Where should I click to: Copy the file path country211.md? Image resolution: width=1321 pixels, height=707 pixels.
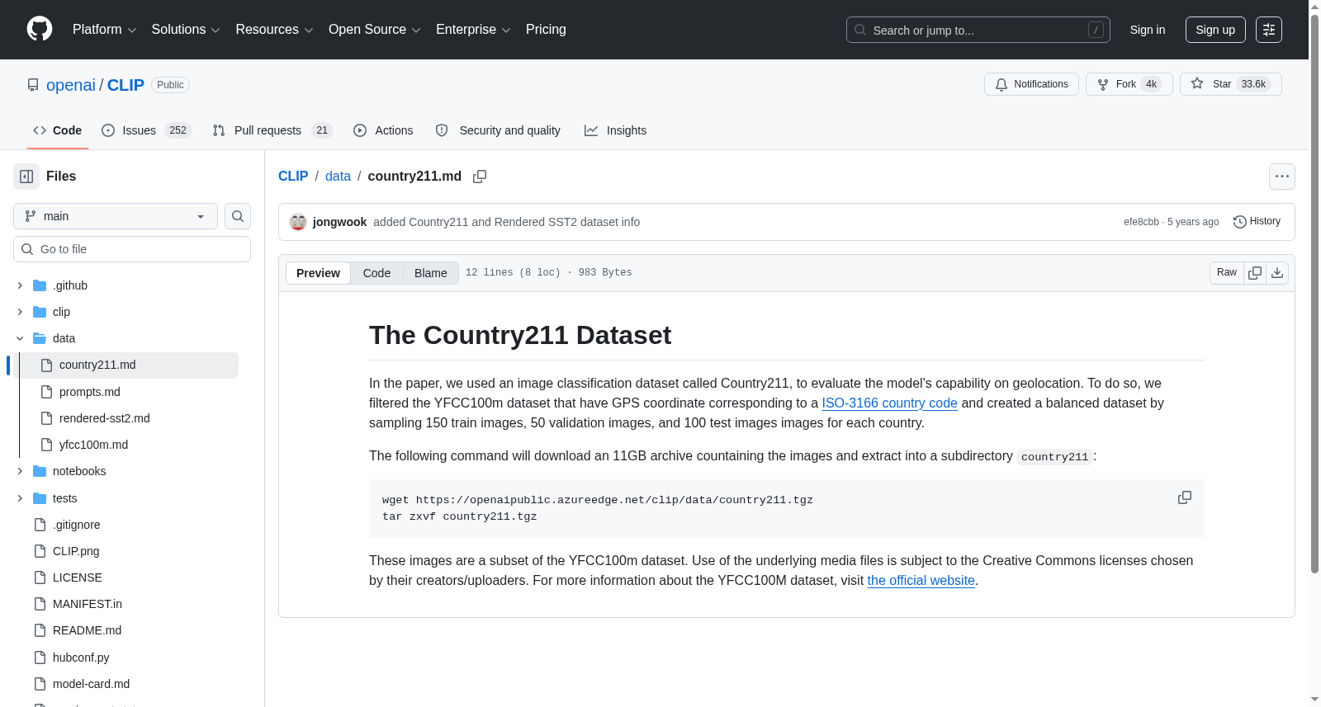(480, 177)
